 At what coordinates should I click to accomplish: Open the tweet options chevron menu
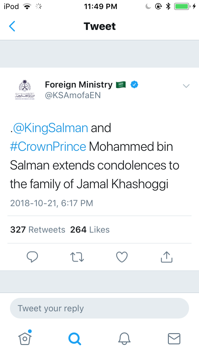pyautogui.click(x=186, y=86)
